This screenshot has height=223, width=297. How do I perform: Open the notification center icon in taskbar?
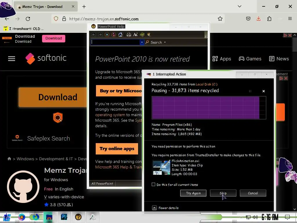287,217
